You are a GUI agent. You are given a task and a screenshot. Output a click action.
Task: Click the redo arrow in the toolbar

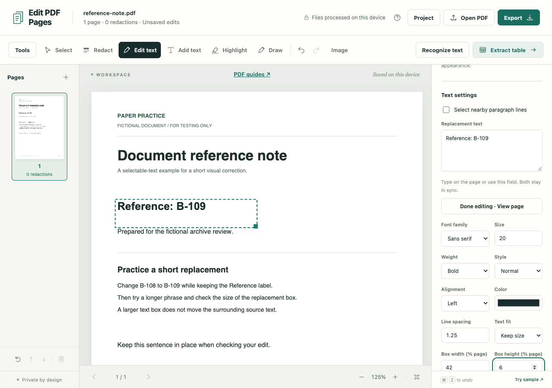[x=316, y=50]
